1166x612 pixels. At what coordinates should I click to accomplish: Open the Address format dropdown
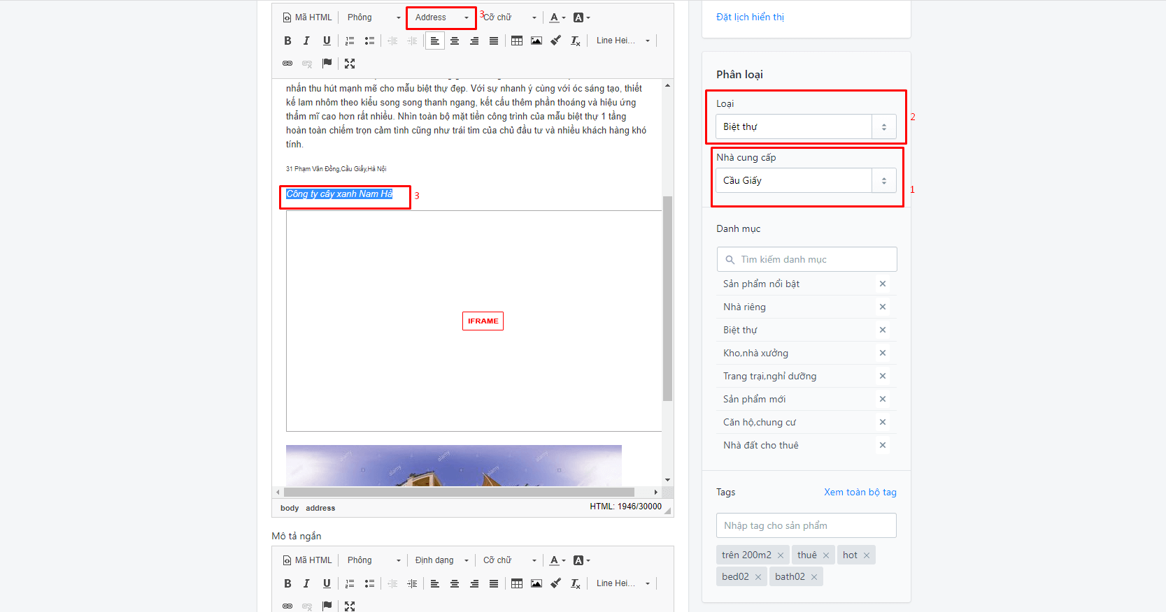click(x=441, y=17)
